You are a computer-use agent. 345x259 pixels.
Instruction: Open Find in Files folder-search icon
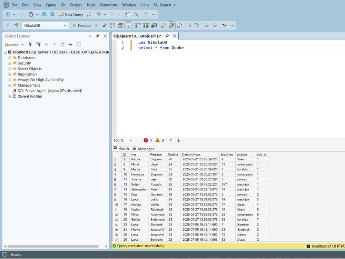pyautogui.click(x=136, y=14)
